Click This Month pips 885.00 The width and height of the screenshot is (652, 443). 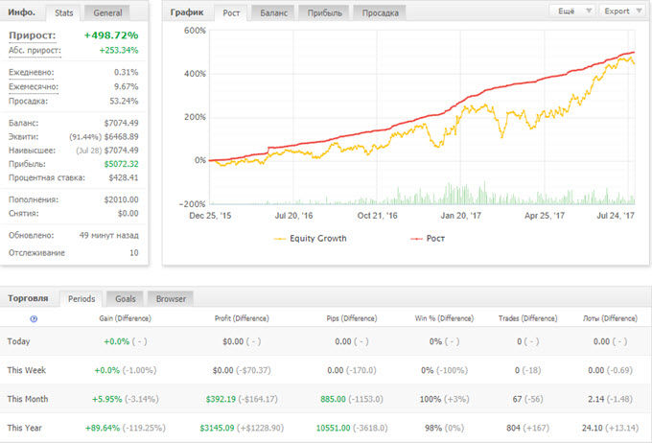333,399
